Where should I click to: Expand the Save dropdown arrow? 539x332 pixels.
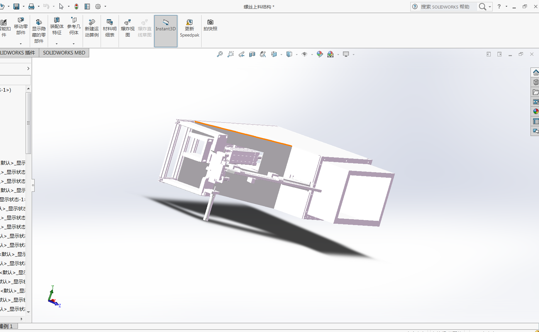[x=24, y=7]
